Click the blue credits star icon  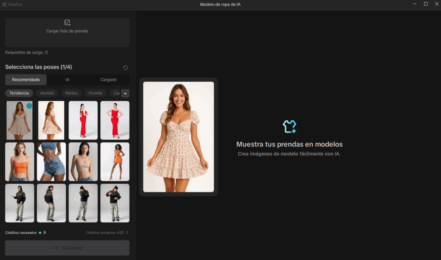point(40,233)
